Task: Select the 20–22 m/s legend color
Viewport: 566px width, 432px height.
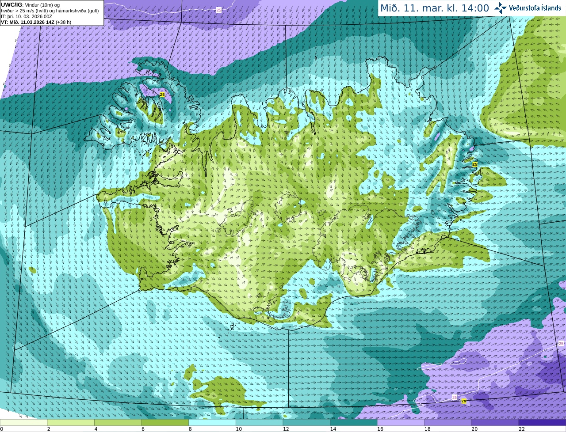Action: [x=495, y=422]
